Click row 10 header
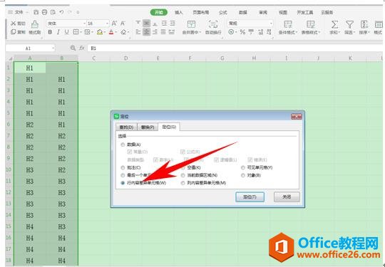The image size is (385, 267). [9, 169]
